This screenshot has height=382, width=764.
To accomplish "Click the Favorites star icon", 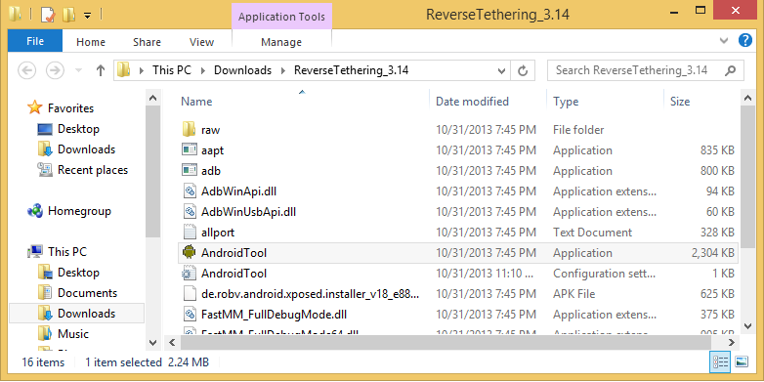I will point(35,107).
